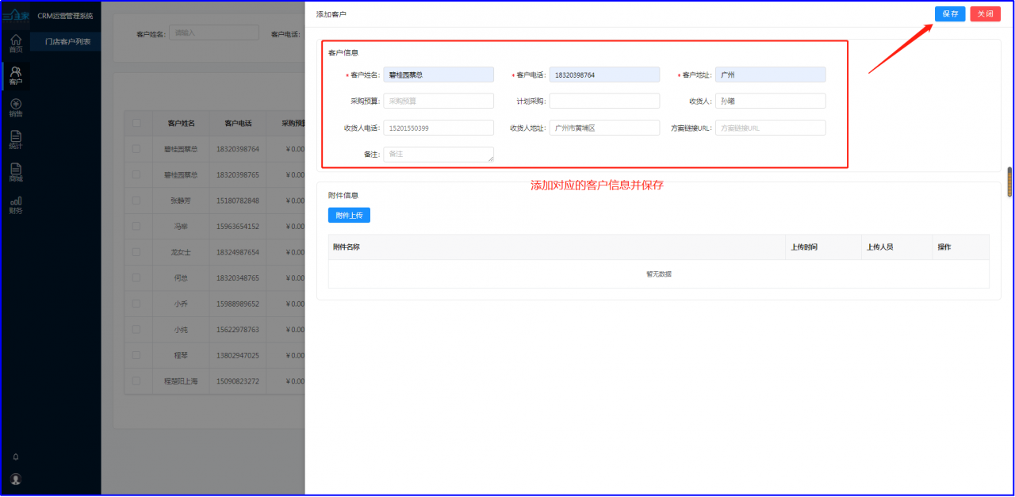The width and height of the screenshot is (1015, 497).
Task: Focus the 收货人电话 input field
Action: pos(439,128)
